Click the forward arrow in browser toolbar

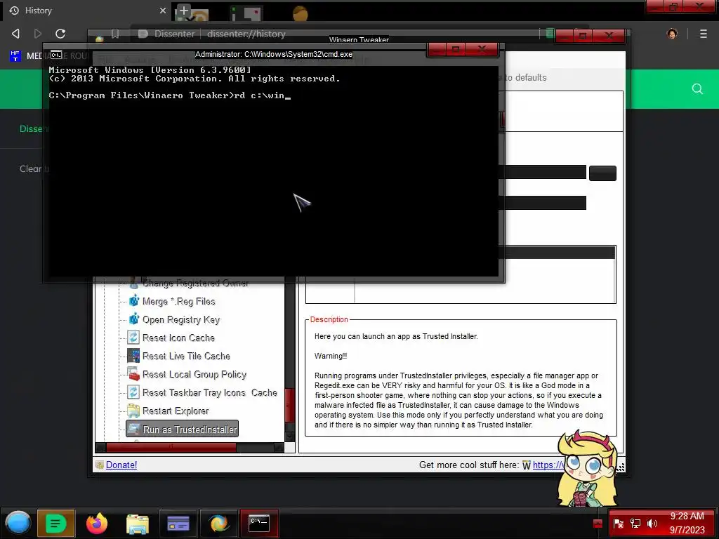[x=38, y=34]
